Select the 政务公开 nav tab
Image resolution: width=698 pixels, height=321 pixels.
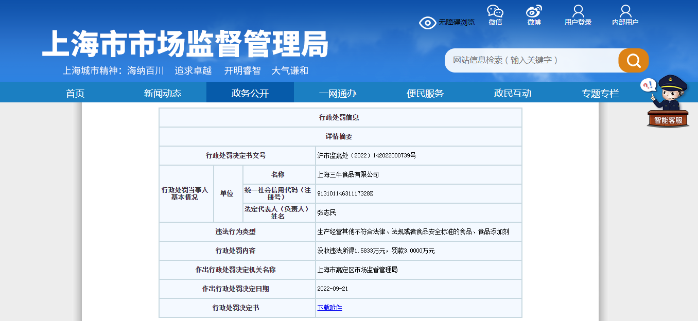pos(250,93)
